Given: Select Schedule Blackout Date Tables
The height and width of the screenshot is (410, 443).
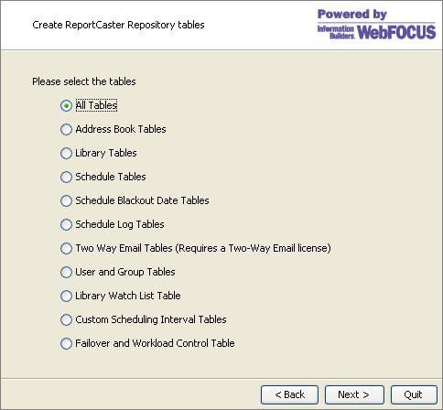Looking at the screenshot, I should 66,200.
